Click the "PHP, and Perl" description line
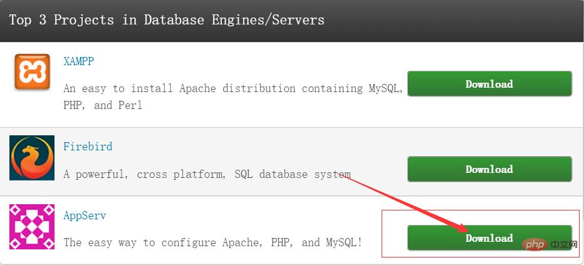Image resolution: width=584 pixels, height=265 pixels. [x=103, y=105]
